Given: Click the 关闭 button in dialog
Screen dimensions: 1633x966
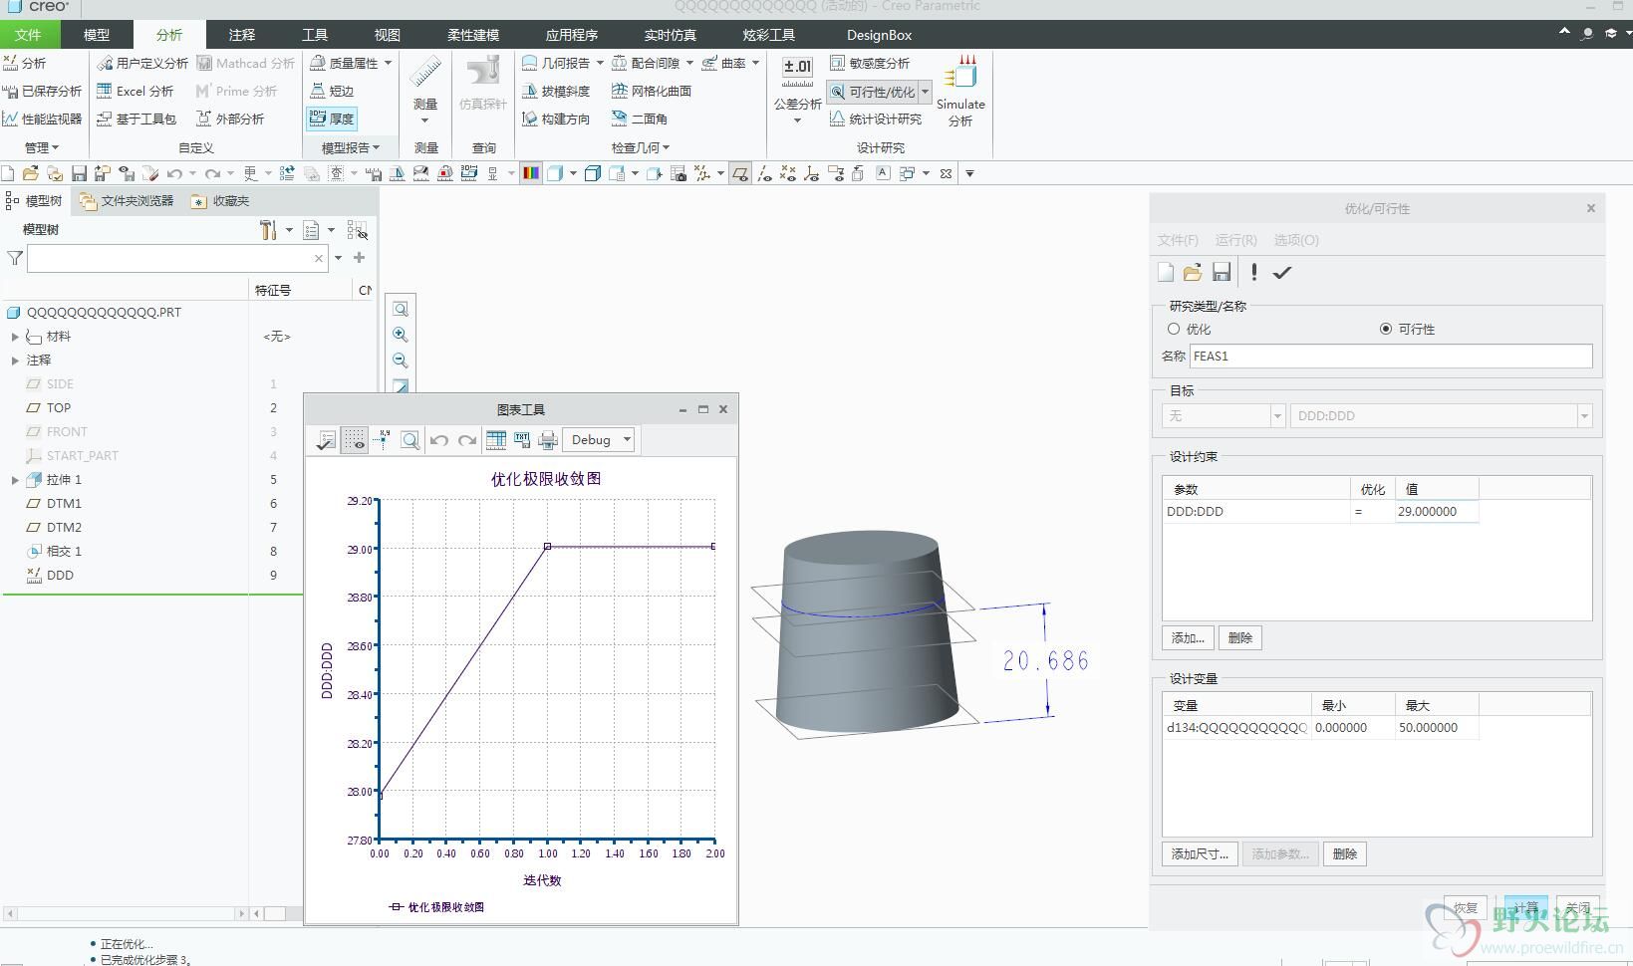Looking at the screenshot, I should point(1578,908).
